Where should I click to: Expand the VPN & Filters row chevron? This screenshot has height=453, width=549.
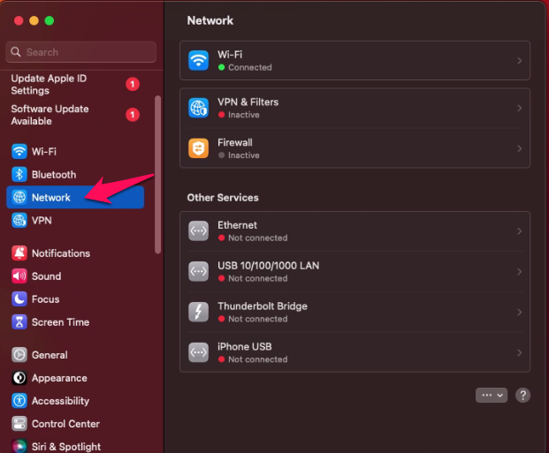pyautogui.click(x=519, y=108)
